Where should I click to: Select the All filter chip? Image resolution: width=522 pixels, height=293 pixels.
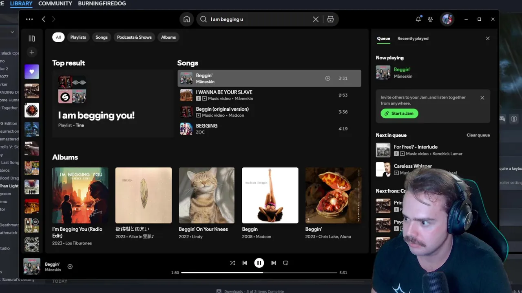(58, 37)
